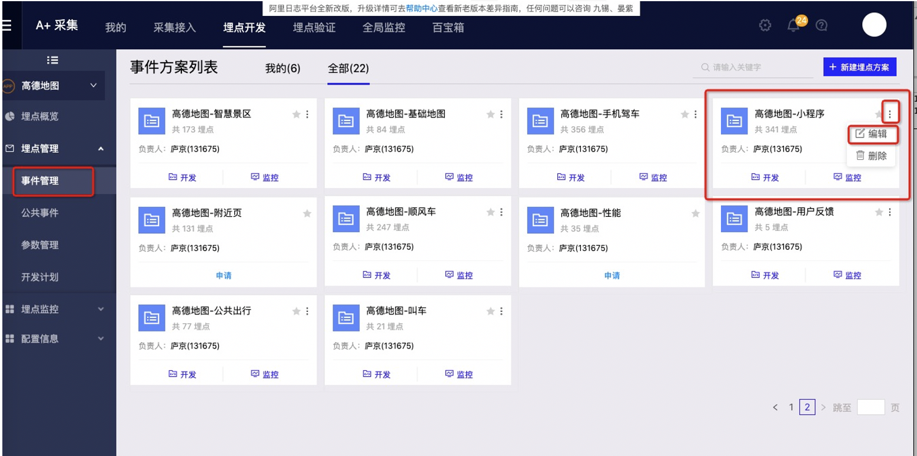The image size is (917, 456).
Task: Show the 我的(6) list tab
Action: [283, 69]
